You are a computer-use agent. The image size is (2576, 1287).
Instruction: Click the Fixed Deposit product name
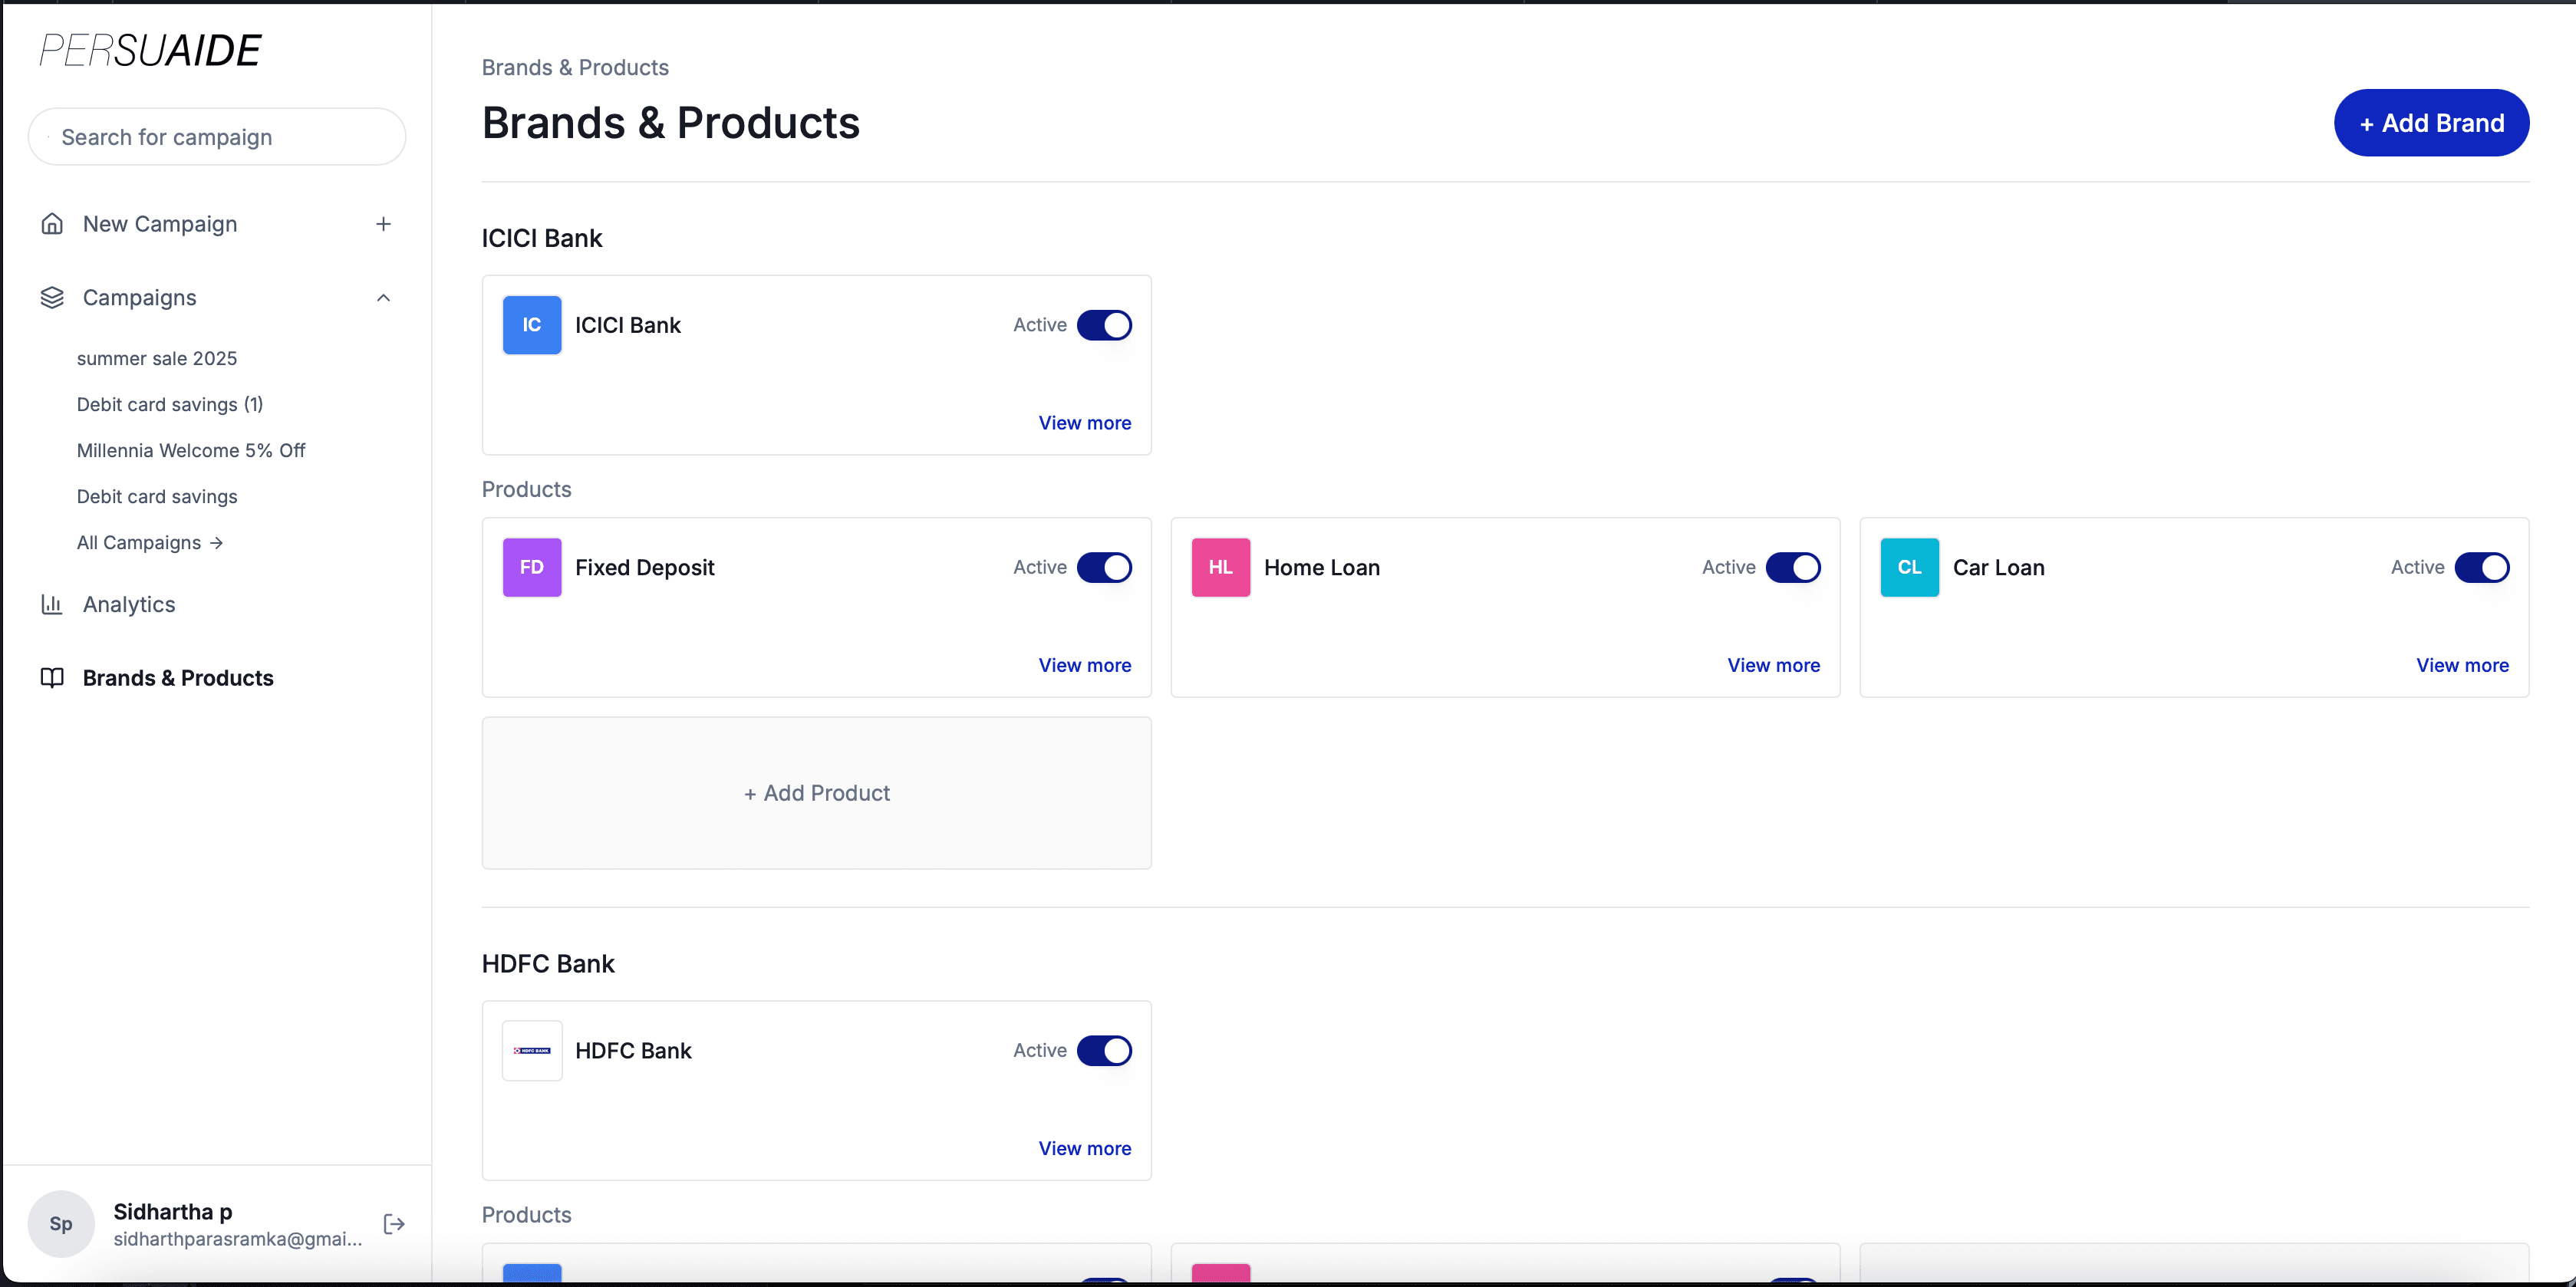point(645,567)
